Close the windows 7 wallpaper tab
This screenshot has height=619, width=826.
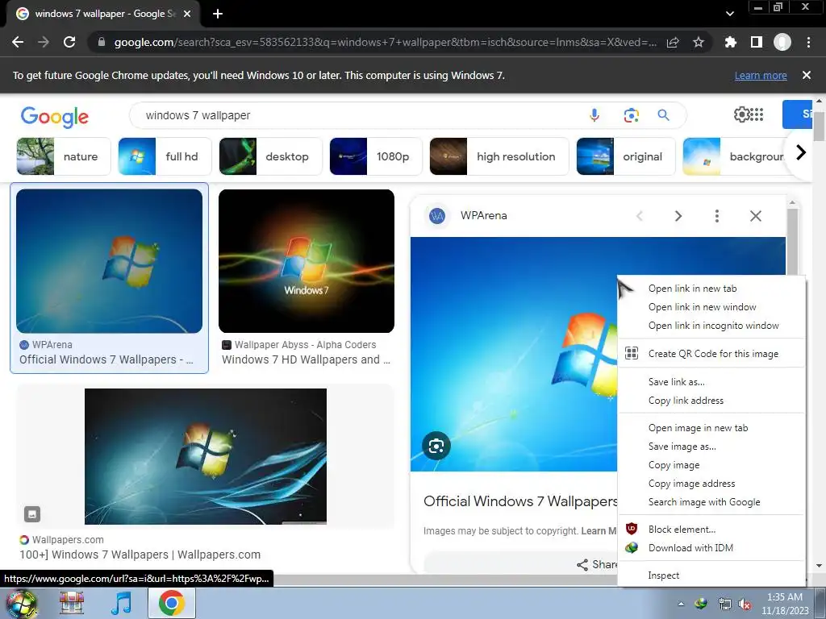pyautogui.click(x=186, y=14)
